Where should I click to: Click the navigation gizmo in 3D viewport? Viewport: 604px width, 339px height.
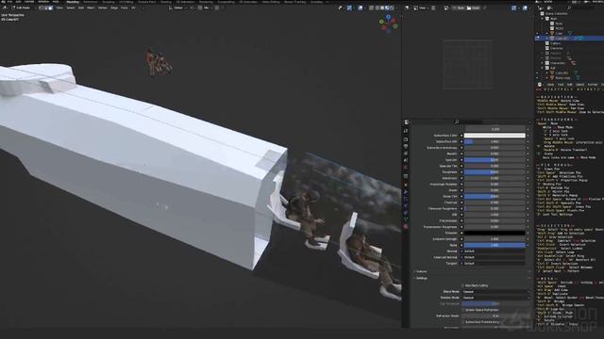[389, 24]
